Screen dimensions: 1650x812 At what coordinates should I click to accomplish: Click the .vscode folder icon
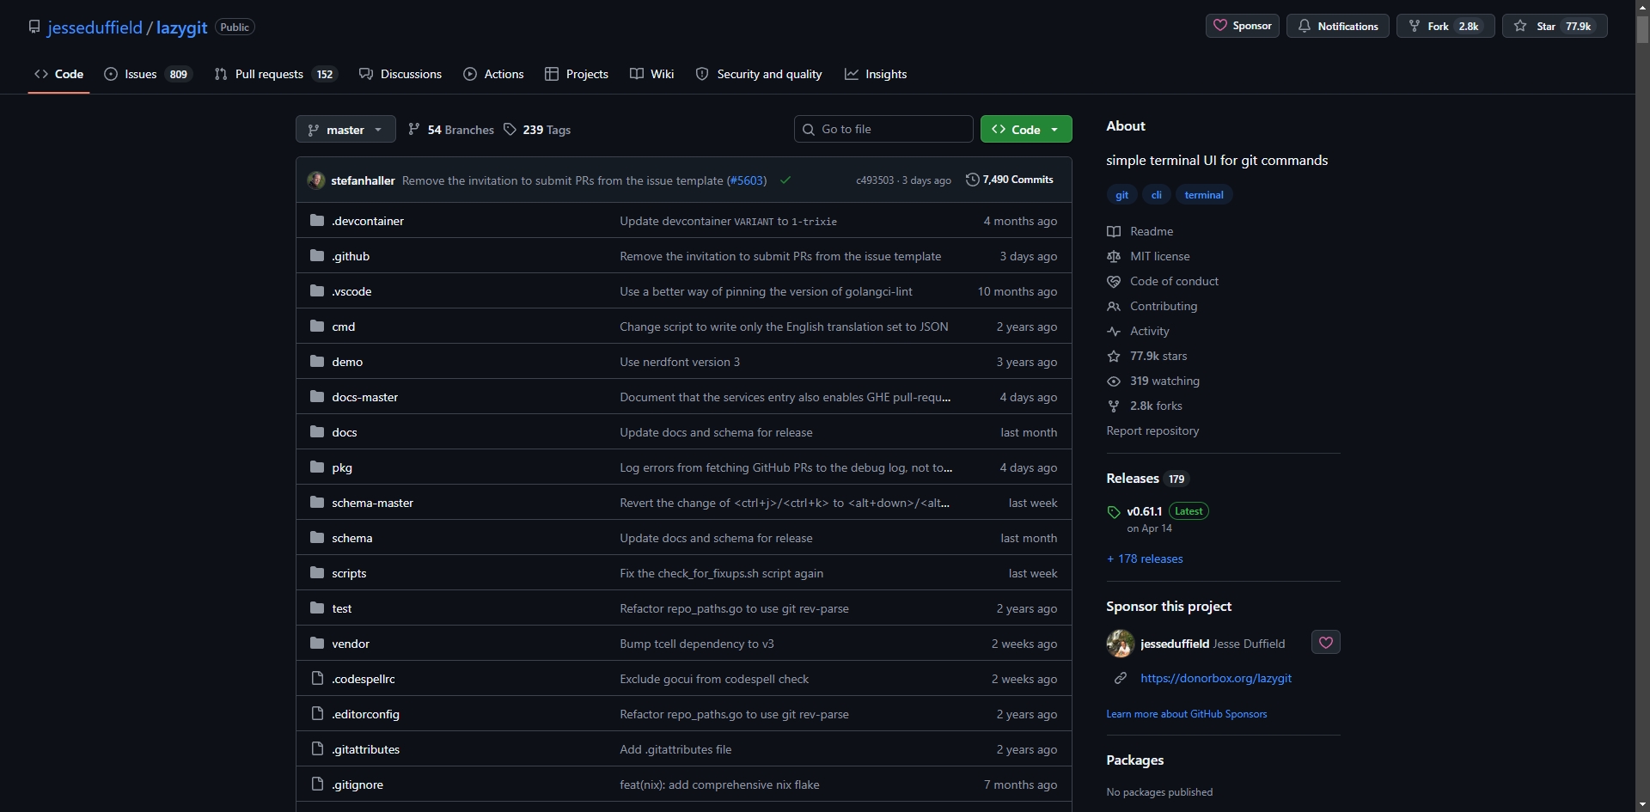pyautogui.click(x=317, y=291)
